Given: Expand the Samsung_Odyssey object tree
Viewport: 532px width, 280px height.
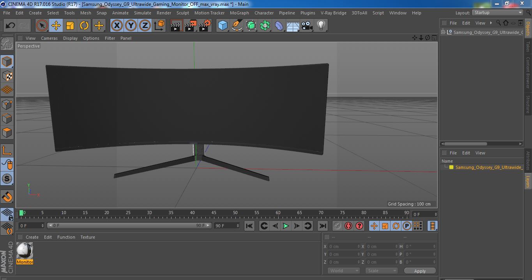Looking at the screenshot, I should click(x=443, y=32).
